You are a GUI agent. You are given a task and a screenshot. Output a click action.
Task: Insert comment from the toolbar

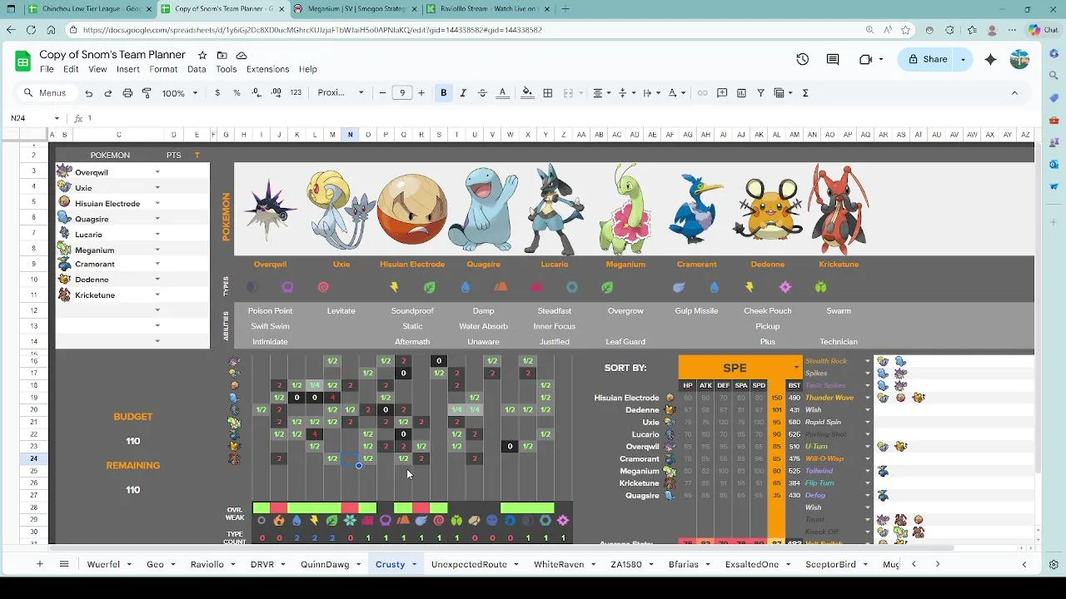(x=722, y=93)
